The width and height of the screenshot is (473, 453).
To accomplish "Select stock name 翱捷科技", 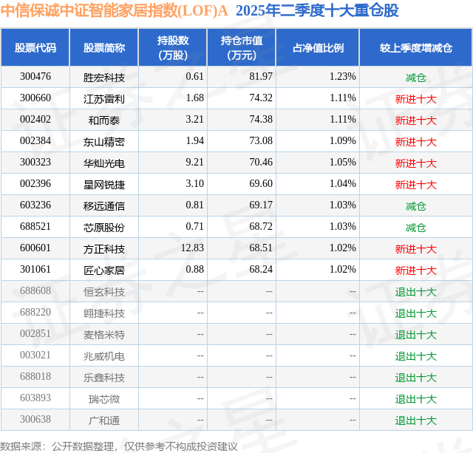I will point(104,313).
